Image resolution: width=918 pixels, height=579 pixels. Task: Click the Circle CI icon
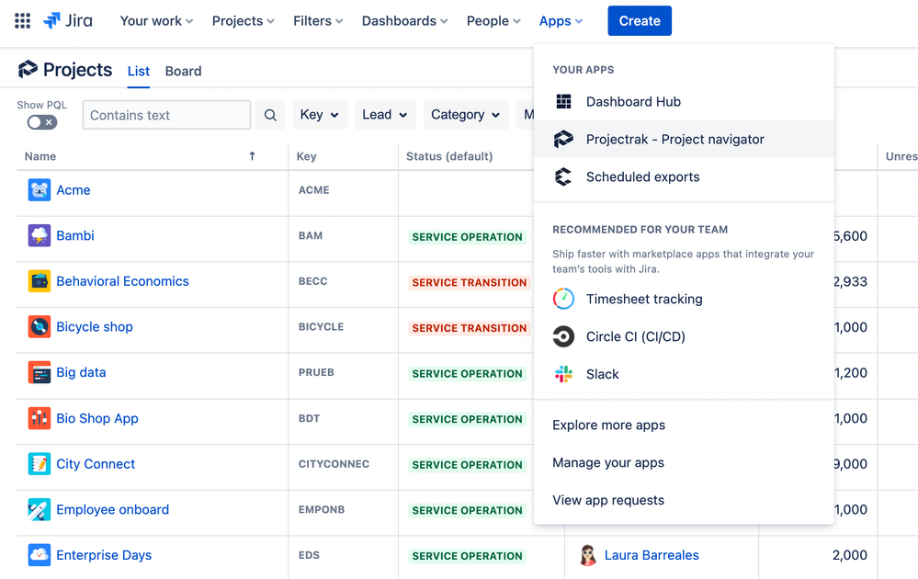tap(564, 336)
